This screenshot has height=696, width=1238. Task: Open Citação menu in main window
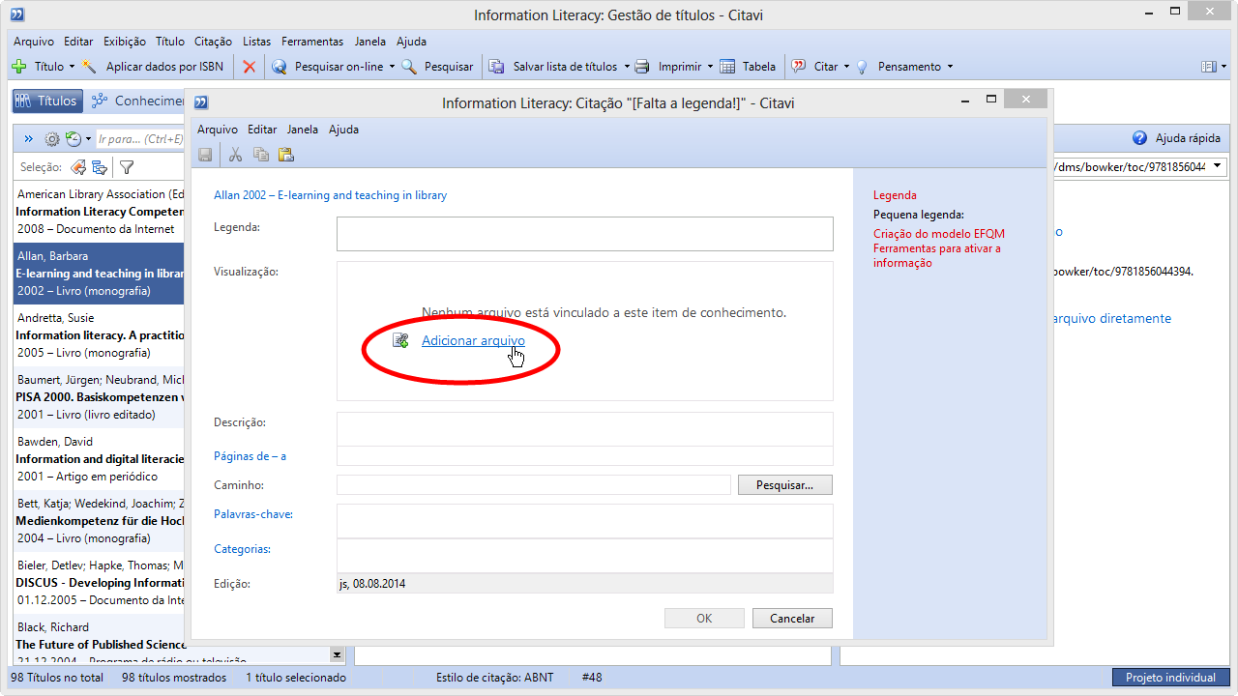tap(213, 42)
